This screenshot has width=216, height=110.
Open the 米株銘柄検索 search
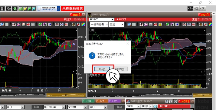point(73,8)
